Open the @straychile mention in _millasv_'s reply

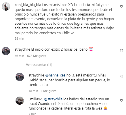click(x=53, y=99)
